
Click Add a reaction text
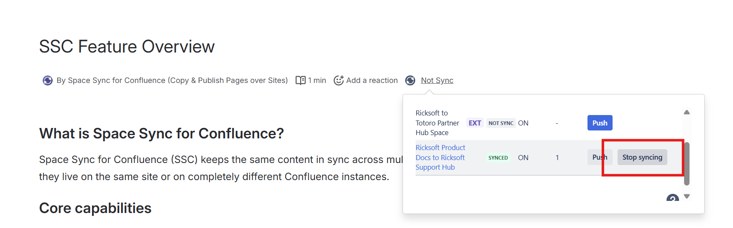click(372, 80)
